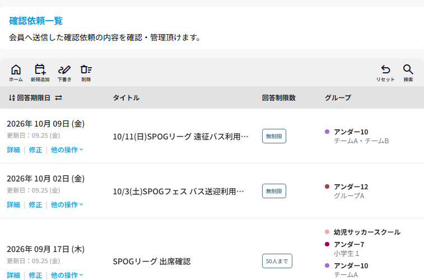424x280 pixels.
Task: Open 詳細 for 09月17日 request
Action: click(x=13, y=275)
